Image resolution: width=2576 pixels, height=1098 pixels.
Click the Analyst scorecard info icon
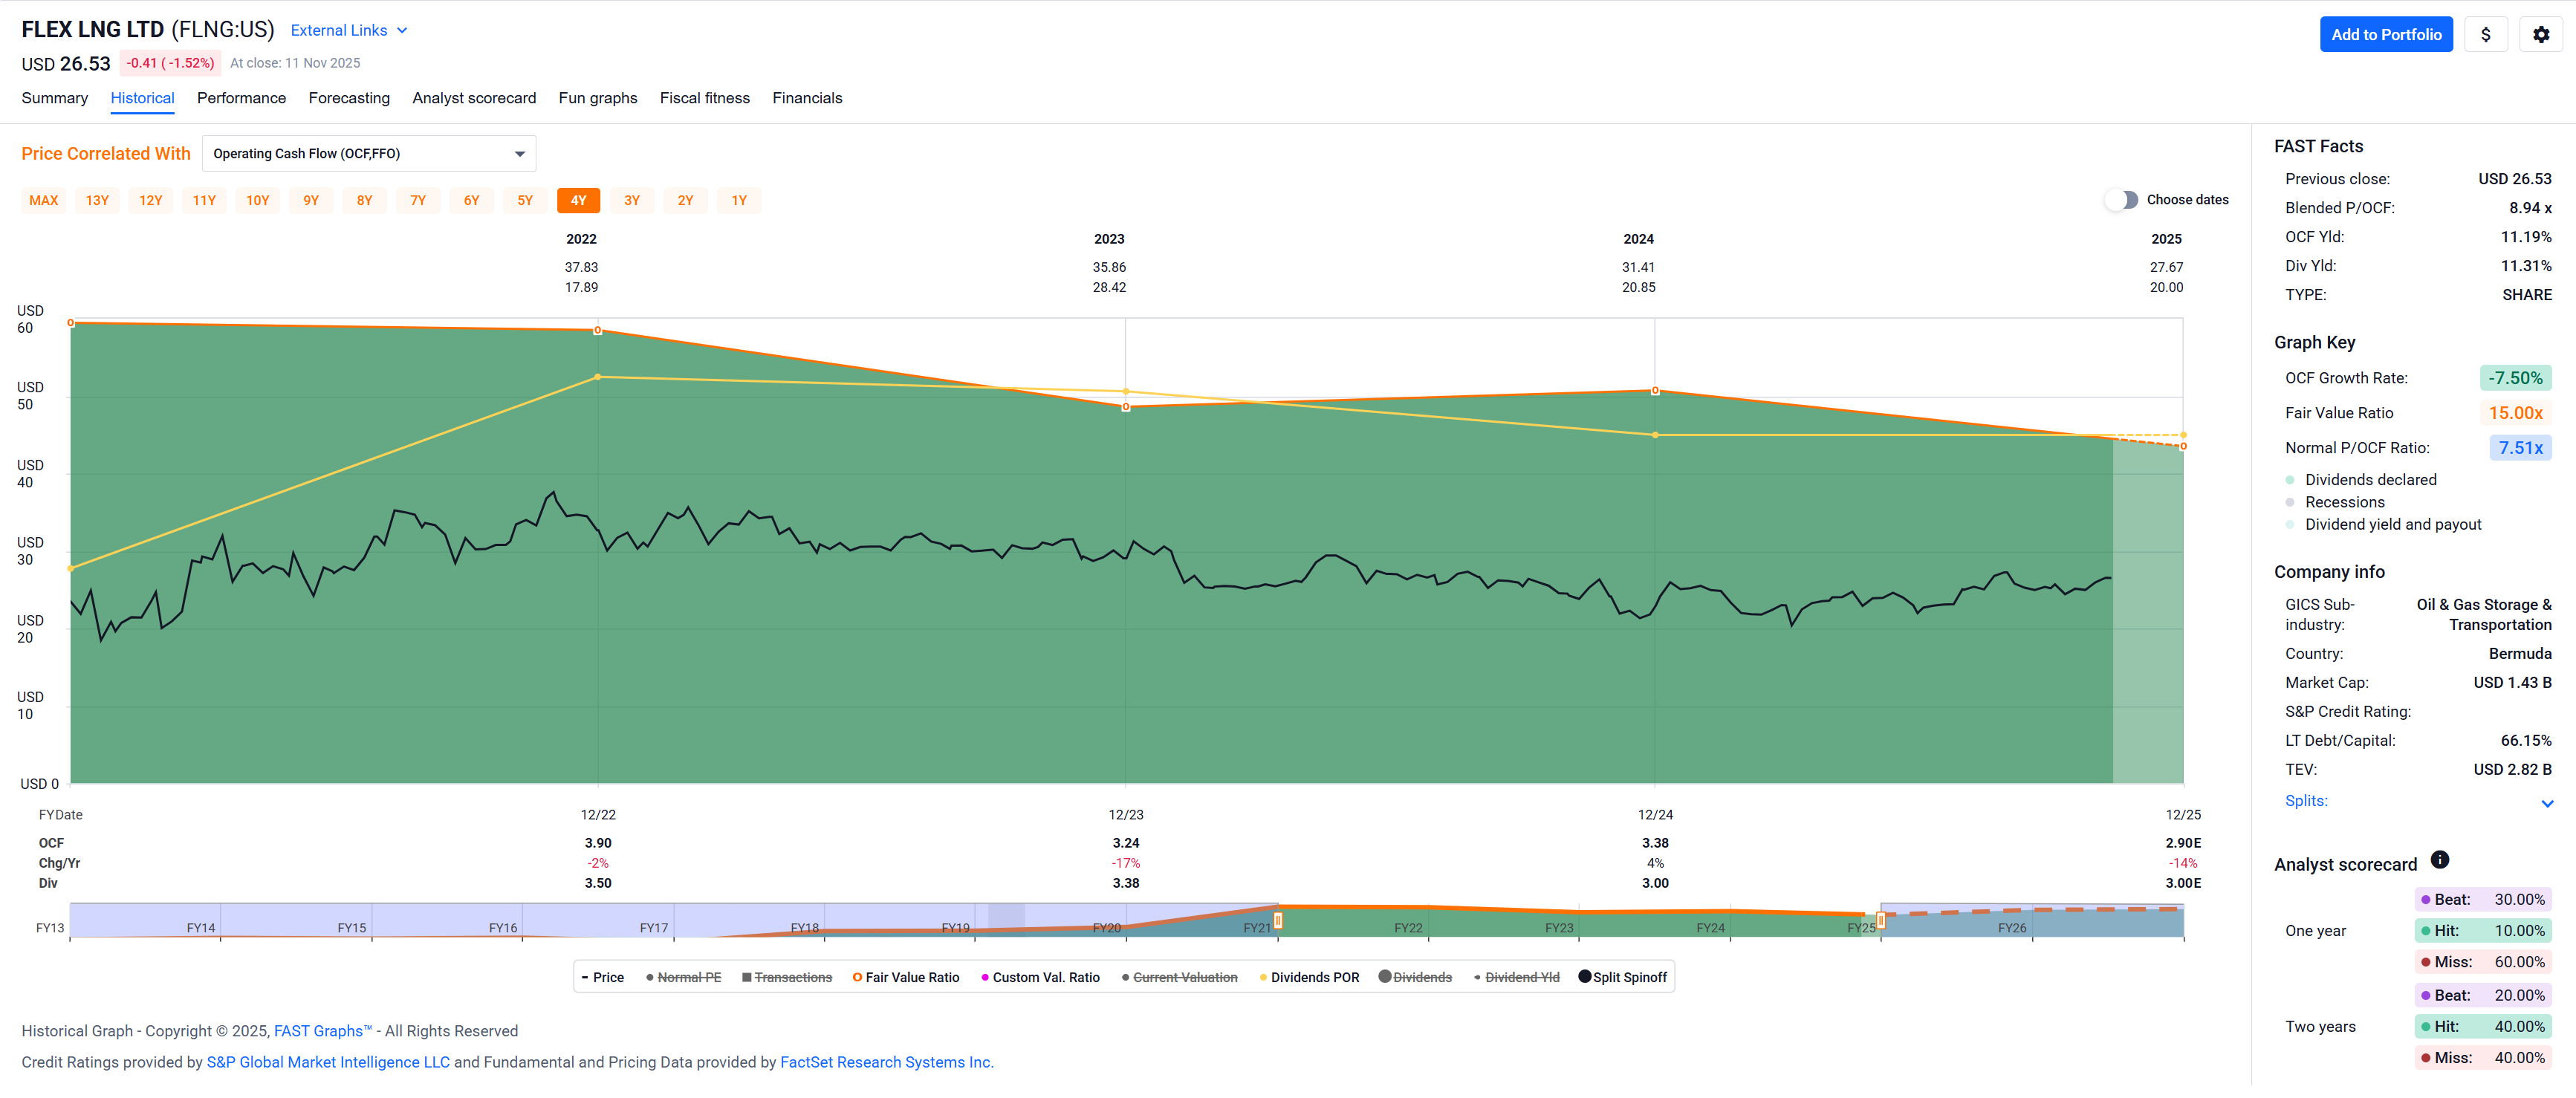tap(2439, 860)
